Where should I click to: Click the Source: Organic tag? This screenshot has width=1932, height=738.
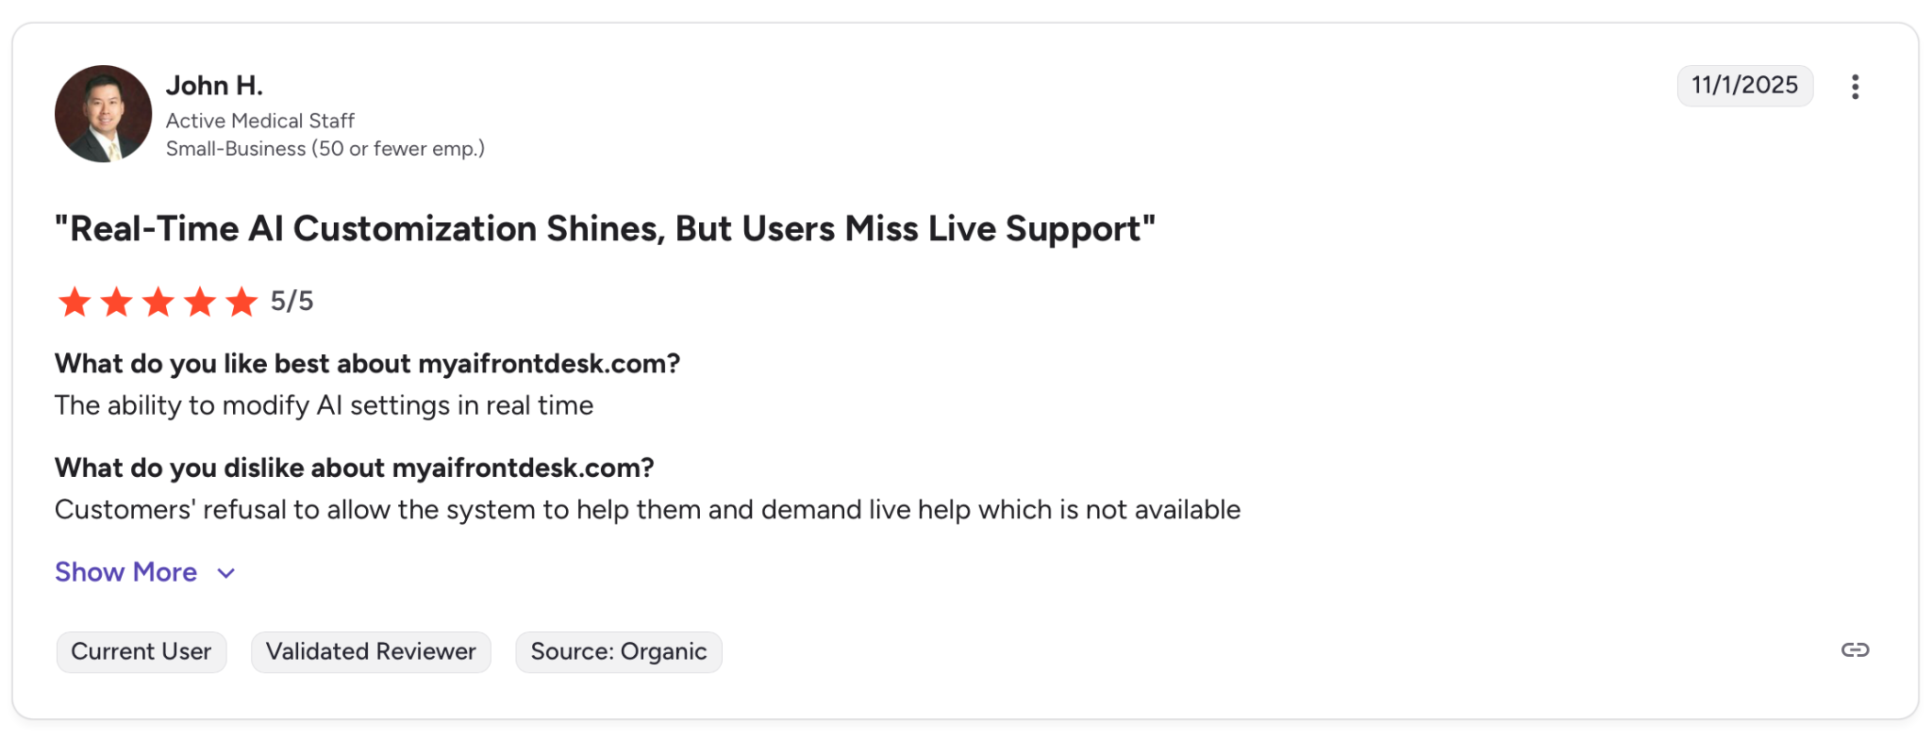[618, 652]
